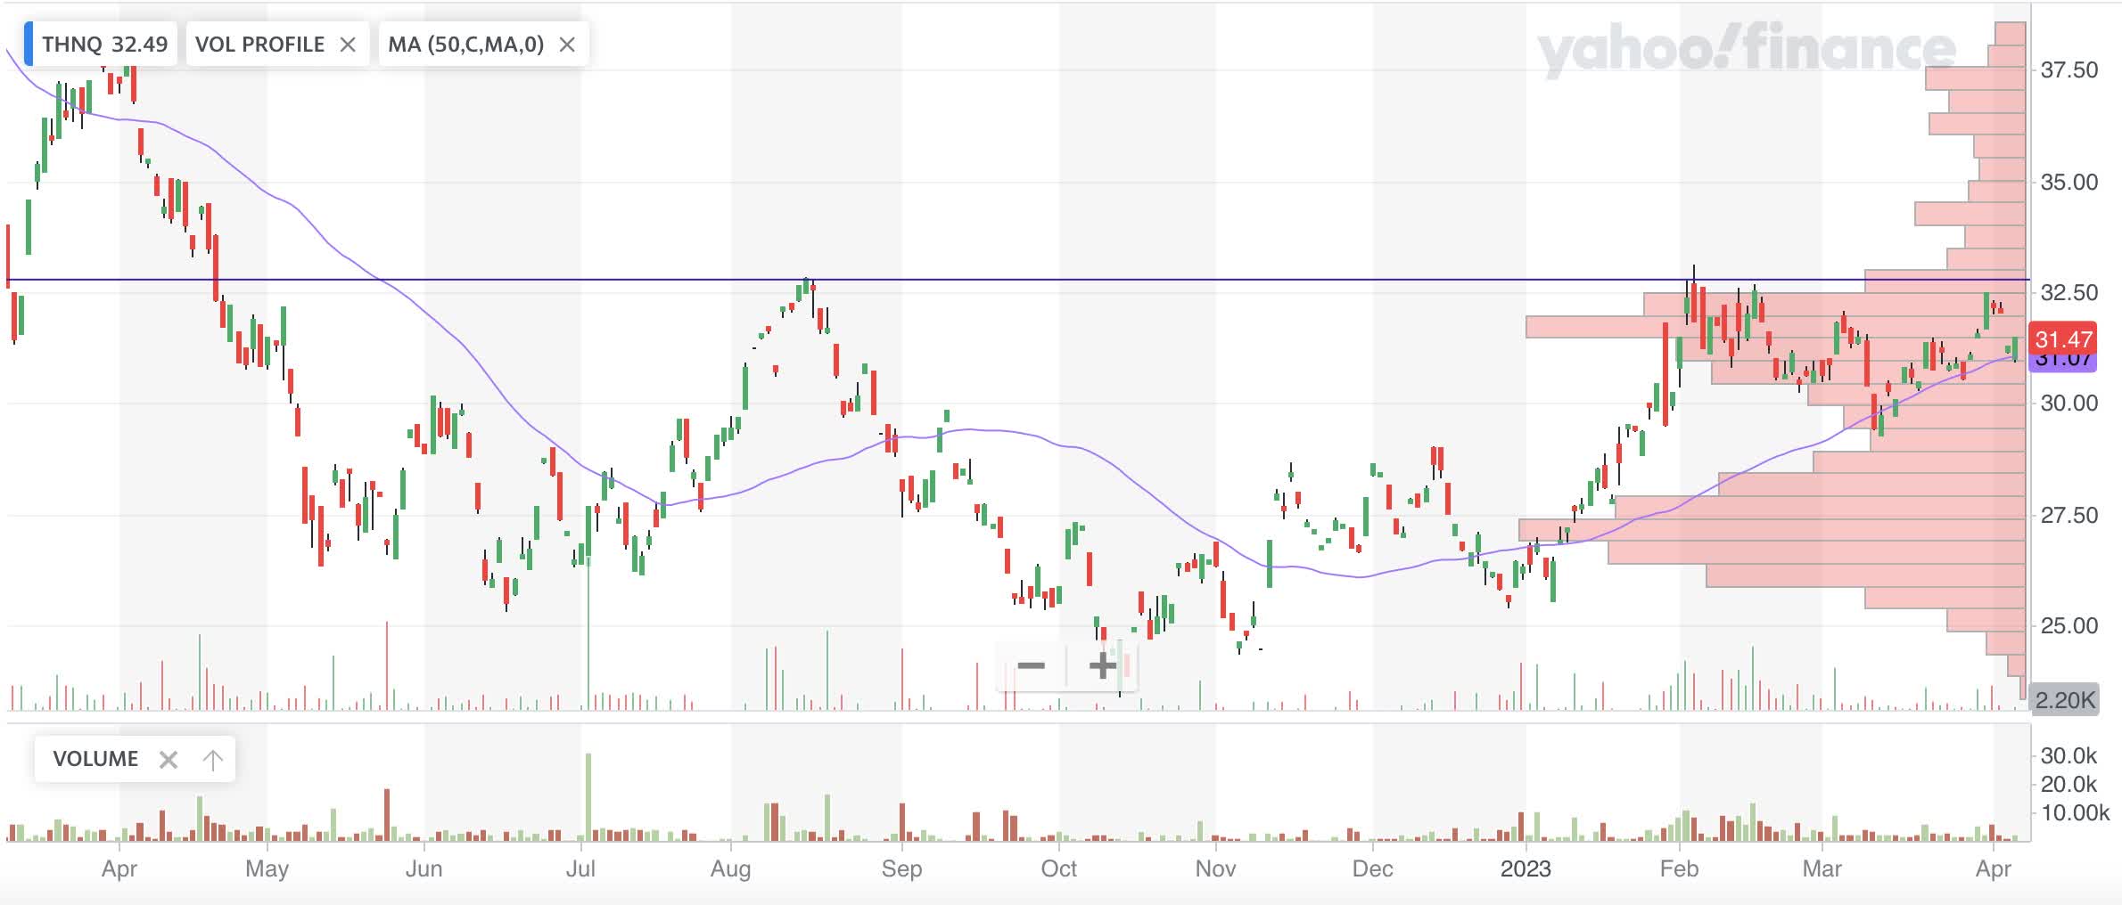
Task: Move the VOLUME panel up
Action: (212, 759)
